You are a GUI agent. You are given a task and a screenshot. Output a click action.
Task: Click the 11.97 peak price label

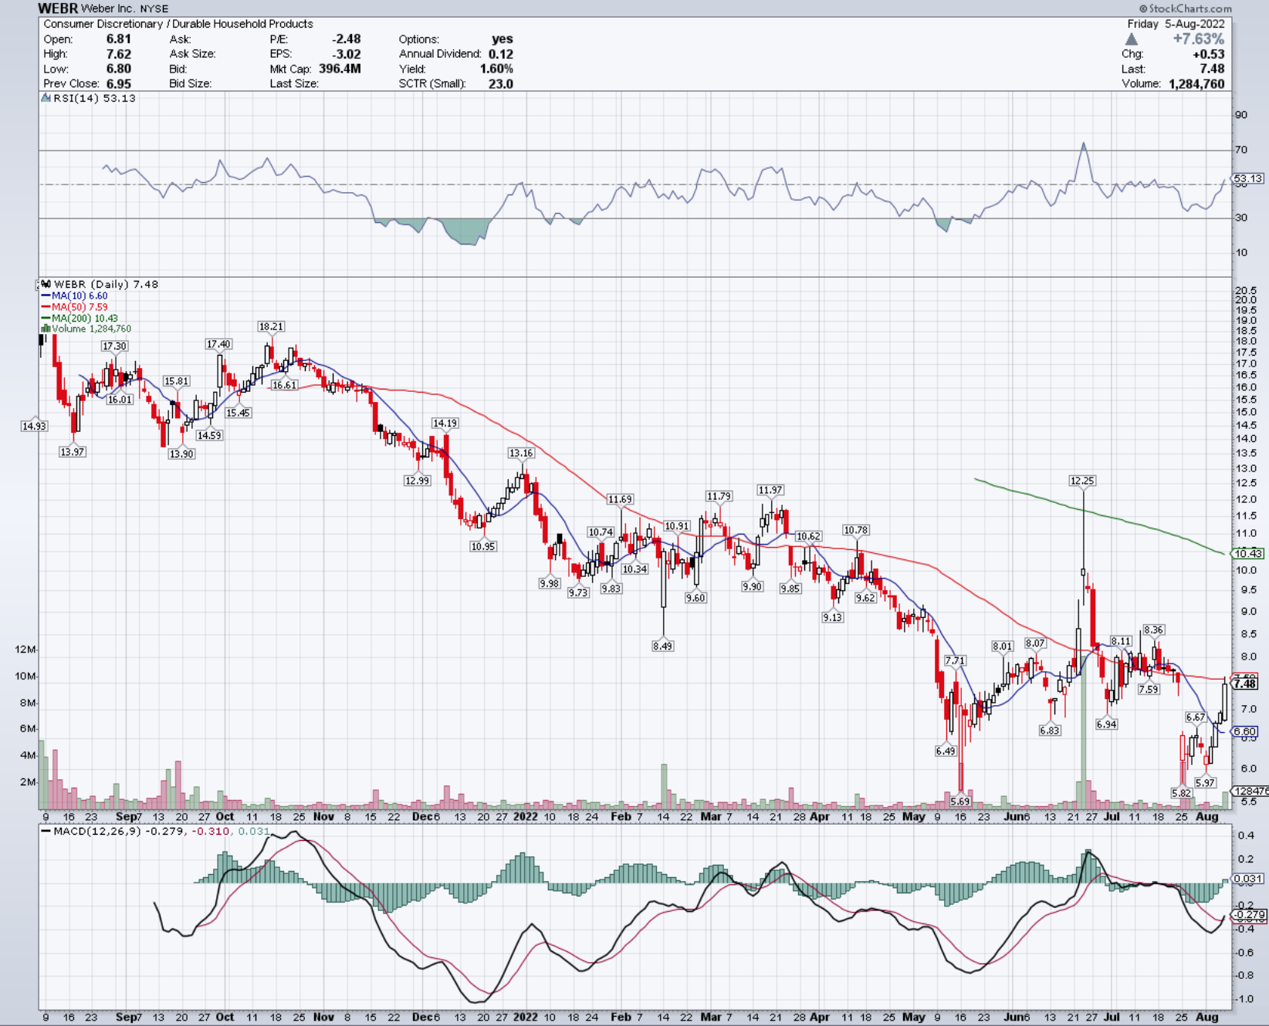tap(770, 490)
